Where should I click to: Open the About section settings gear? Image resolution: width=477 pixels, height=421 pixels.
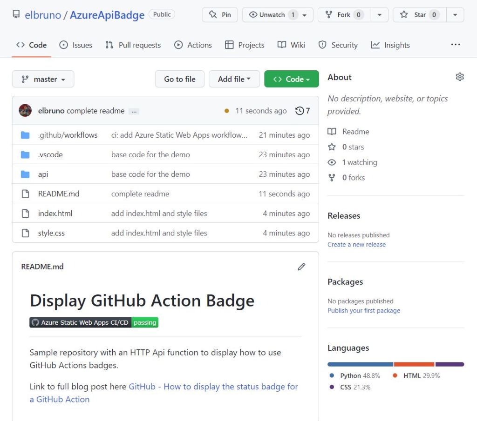click(460, 77)
